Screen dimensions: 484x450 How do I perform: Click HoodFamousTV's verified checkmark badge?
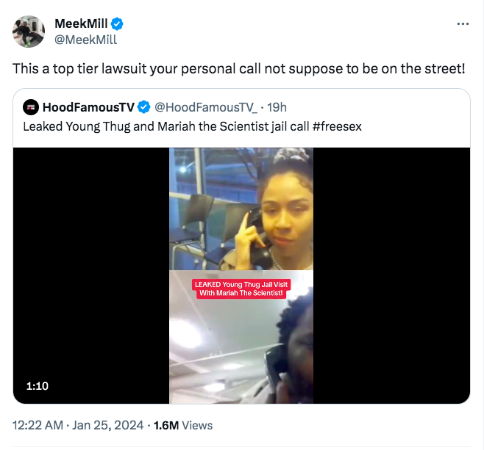145,107
